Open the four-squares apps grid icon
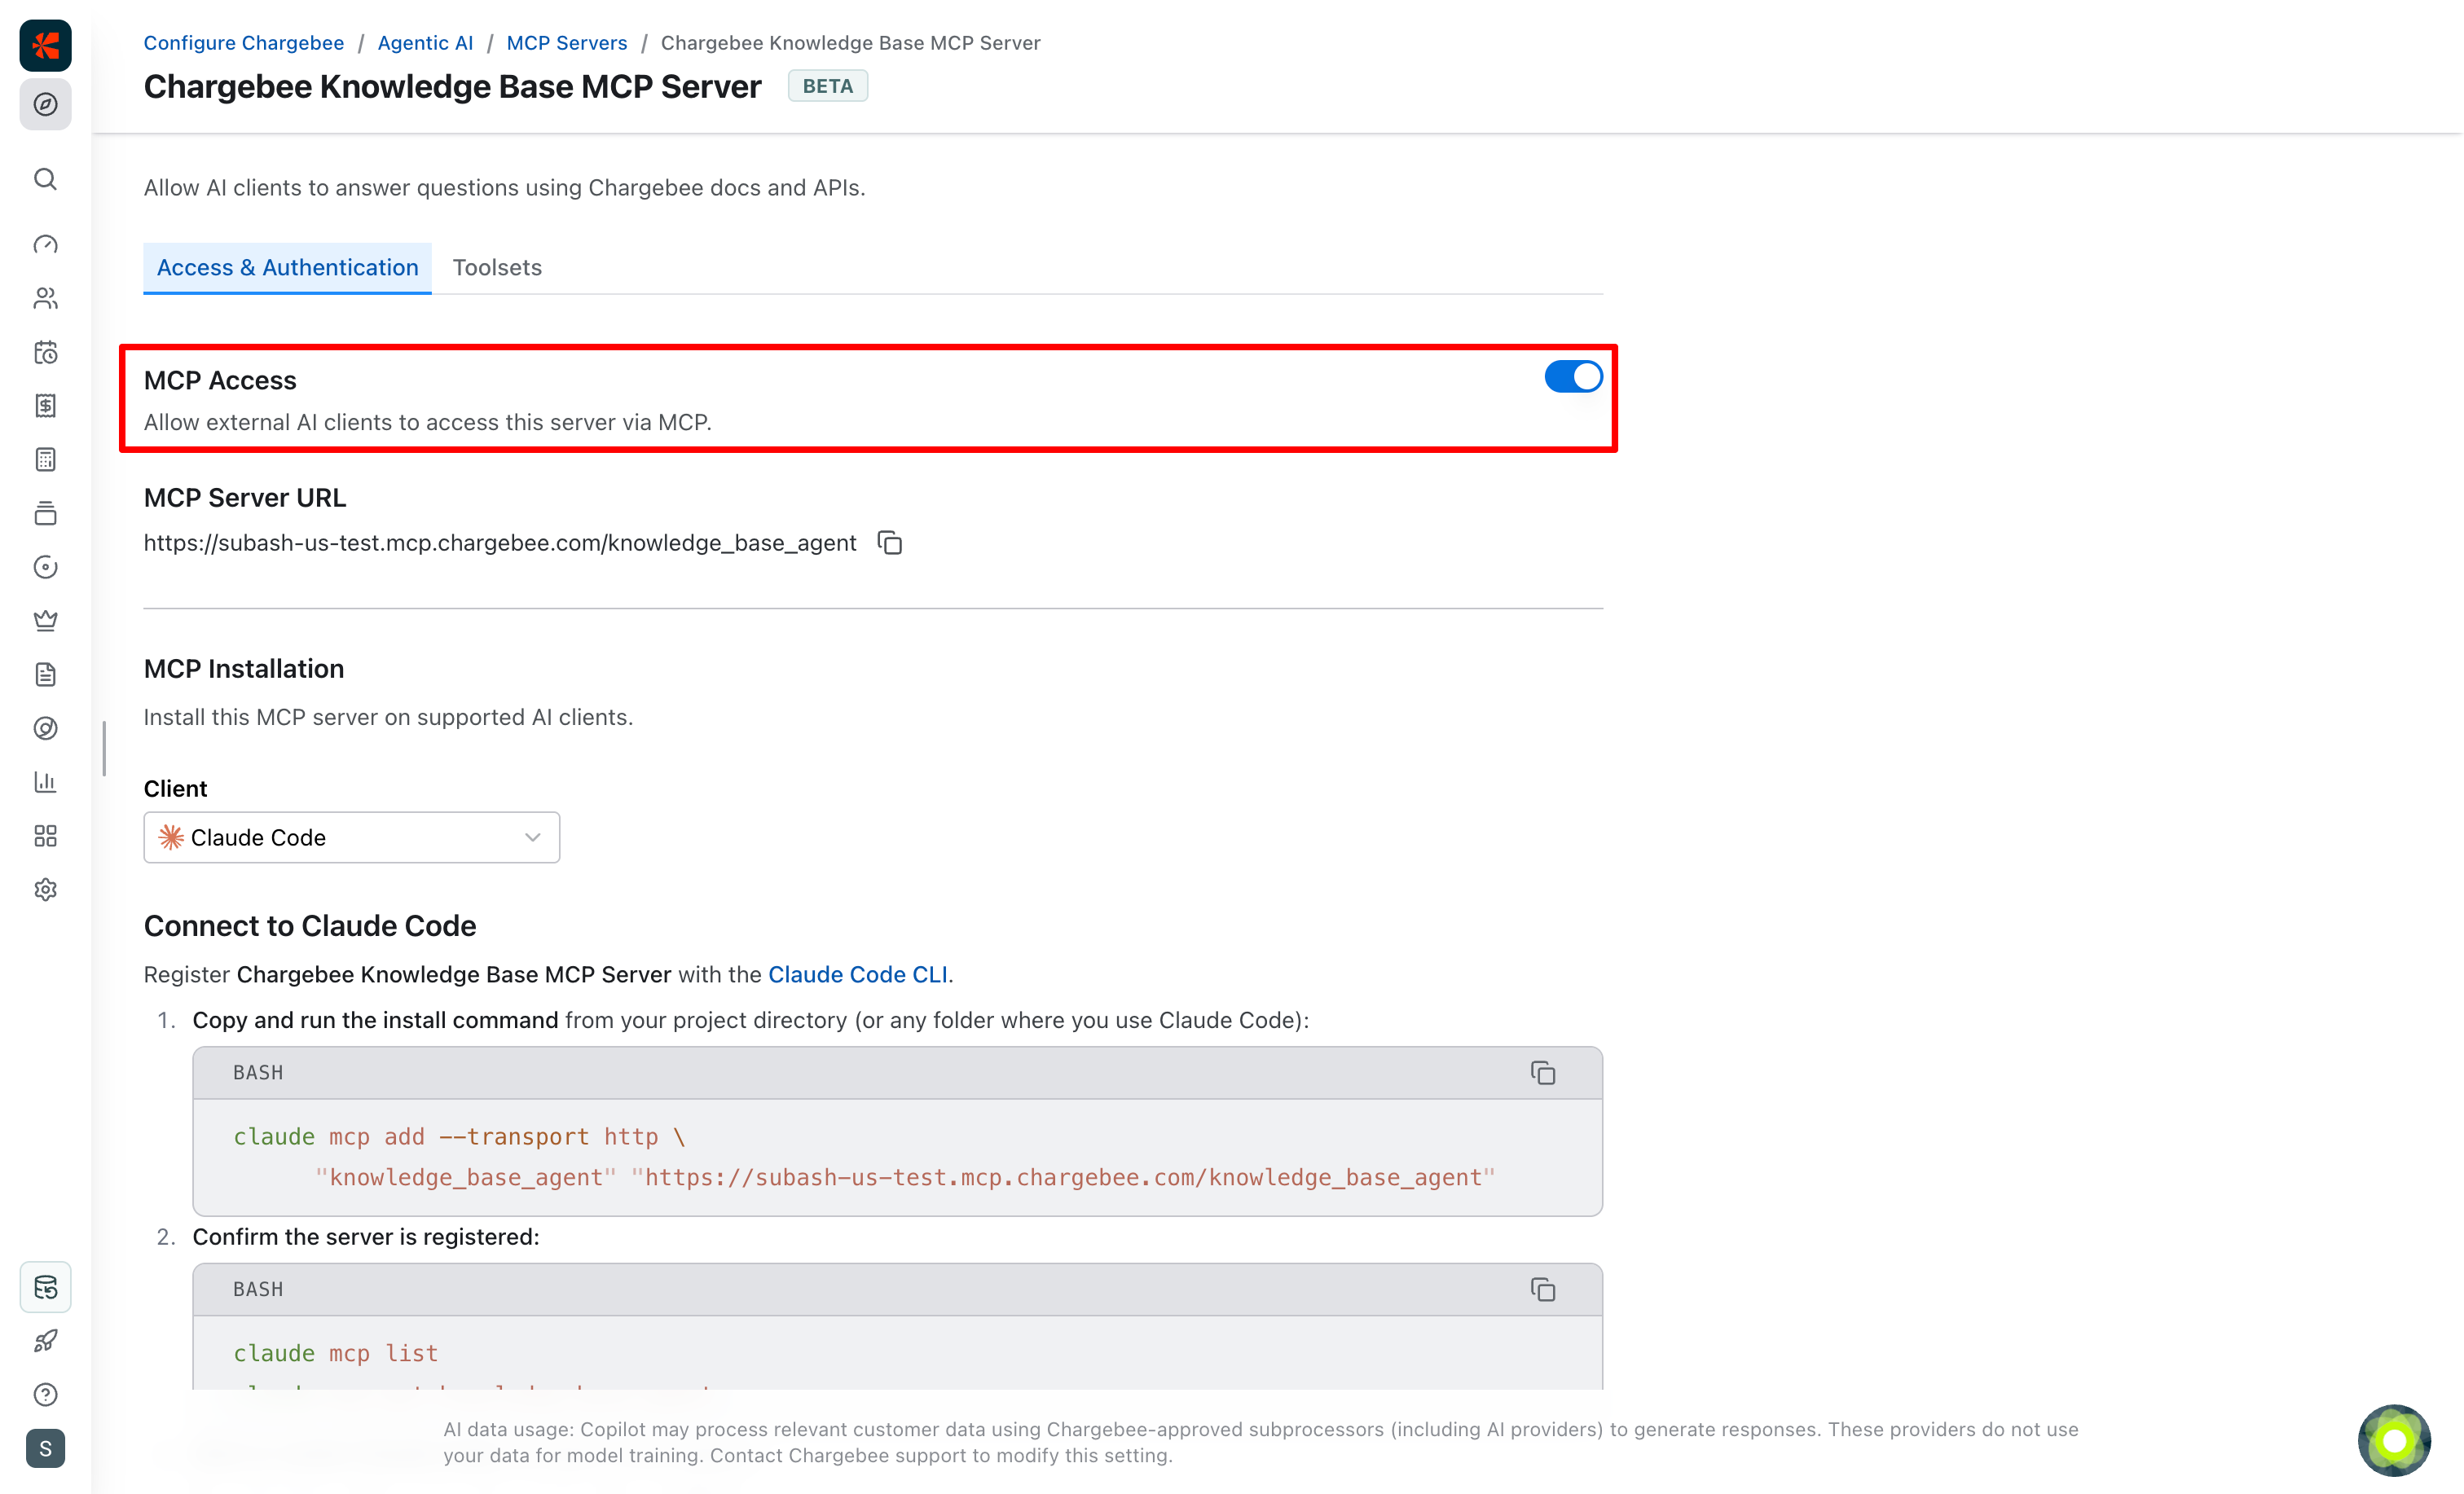Viewport: 2464px width, 1494px height. tap(46, 836)
